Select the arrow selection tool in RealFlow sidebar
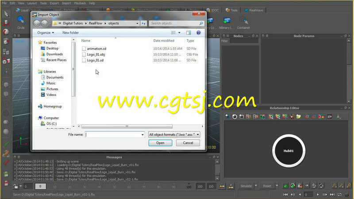Screen dimensions: 354x199 click(6, 14)
